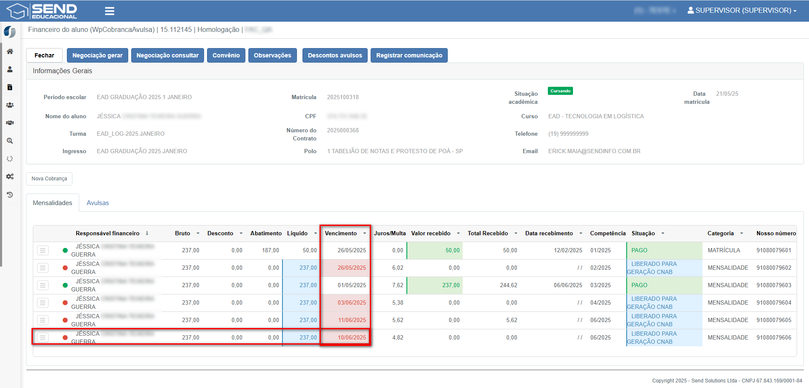This screenshot has height=388, width=809.
Task: Open Total Recebido column filter dropdown
Action: pos(516,234)
